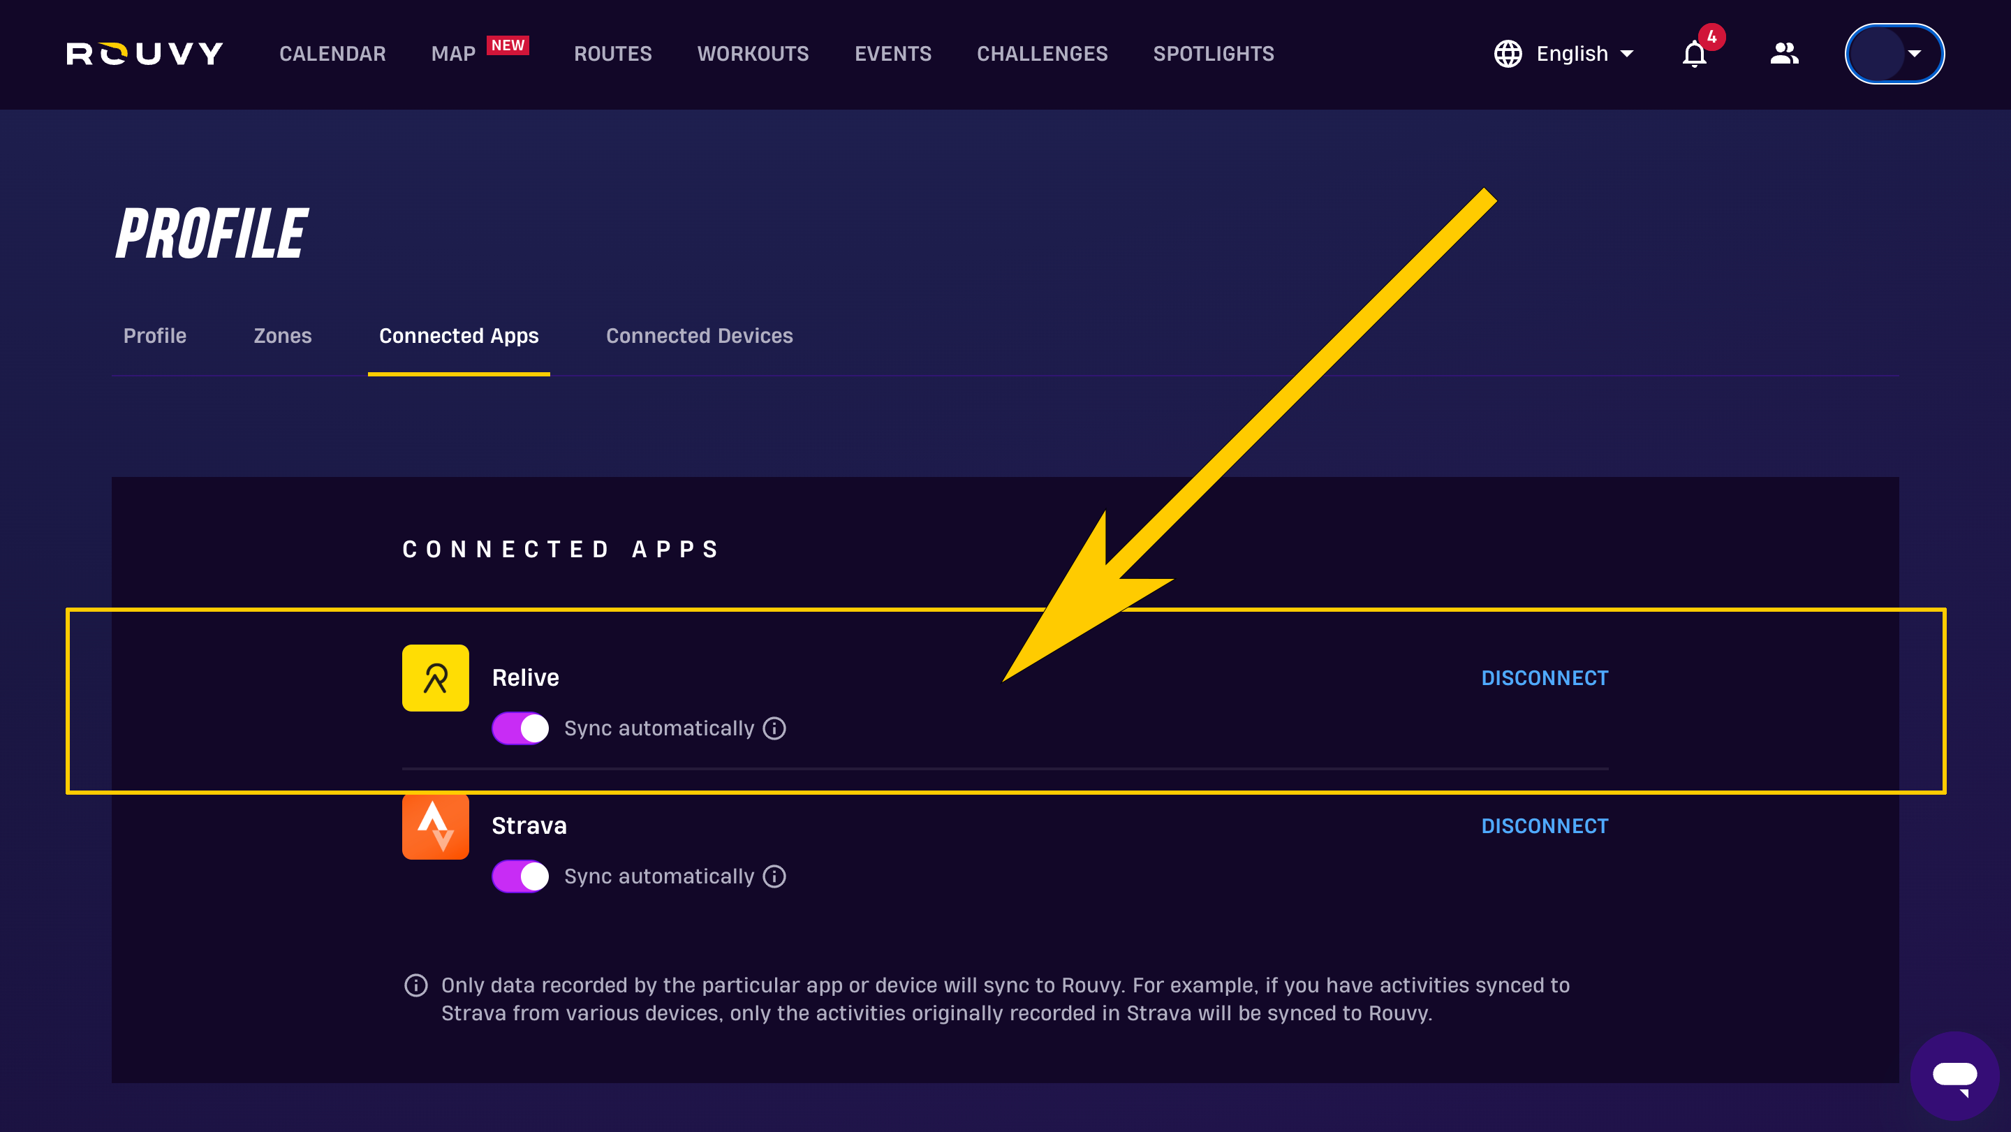
Task: Show info for Relive sync automatically
Action: tap(774, 728)
